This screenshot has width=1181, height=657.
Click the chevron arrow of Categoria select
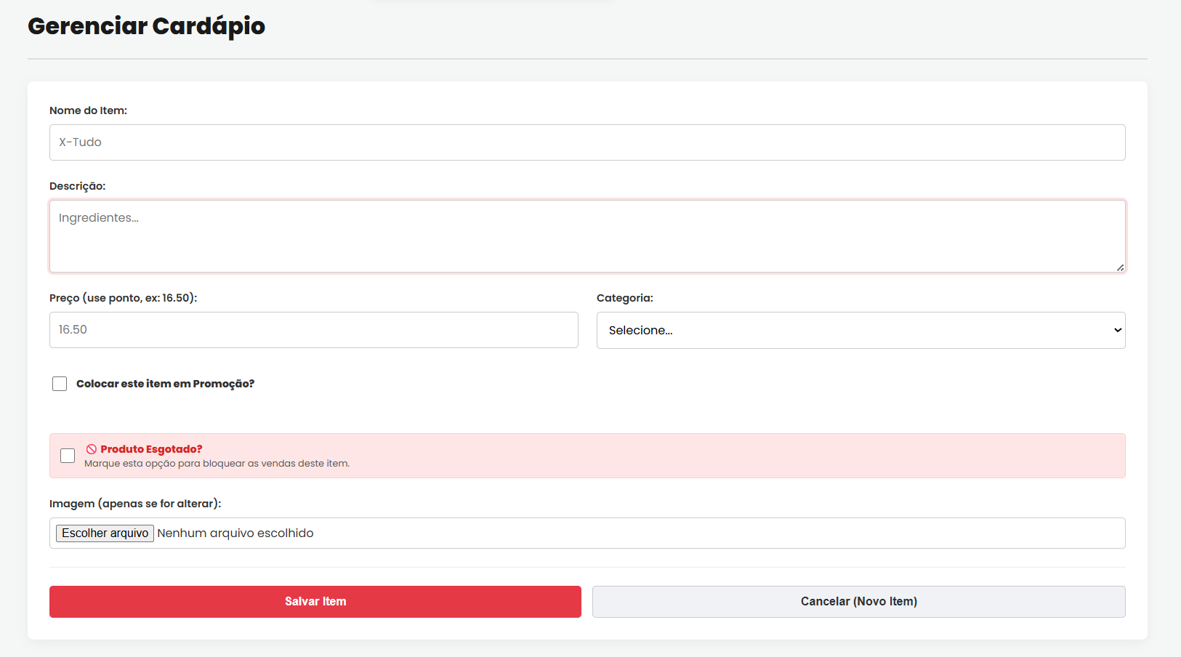[1117, 331]
